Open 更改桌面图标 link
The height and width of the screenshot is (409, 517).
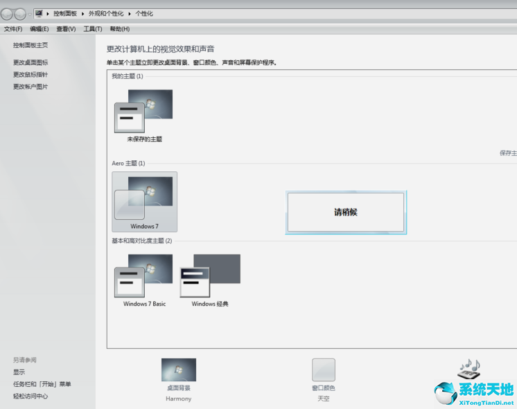tap(30, 62)
